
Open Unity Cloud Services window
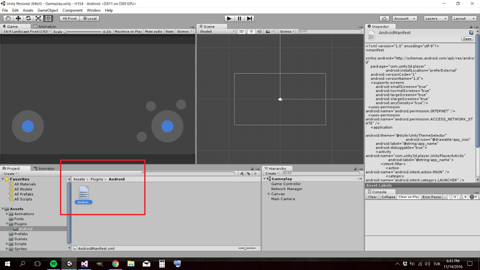[x=384, y=18]
